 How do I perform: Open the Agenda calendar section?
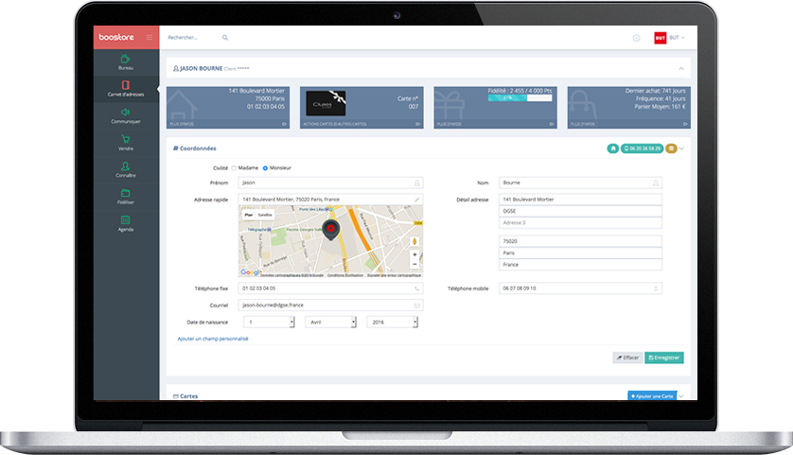pyautogui.click(x=126, y=223)
